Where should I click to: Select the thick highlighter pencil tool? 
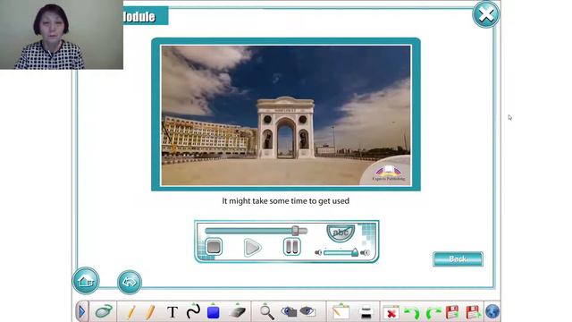point(150,312)
